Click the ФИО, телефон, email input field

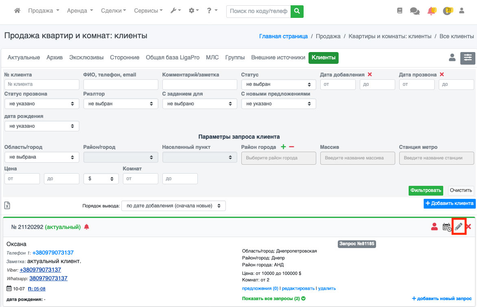pyautogui.click(x=120, y=85)
